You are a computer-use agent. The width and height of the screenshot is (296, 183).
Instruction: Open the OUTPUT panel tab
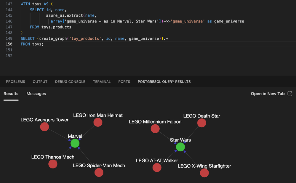(x=40, y=82)
